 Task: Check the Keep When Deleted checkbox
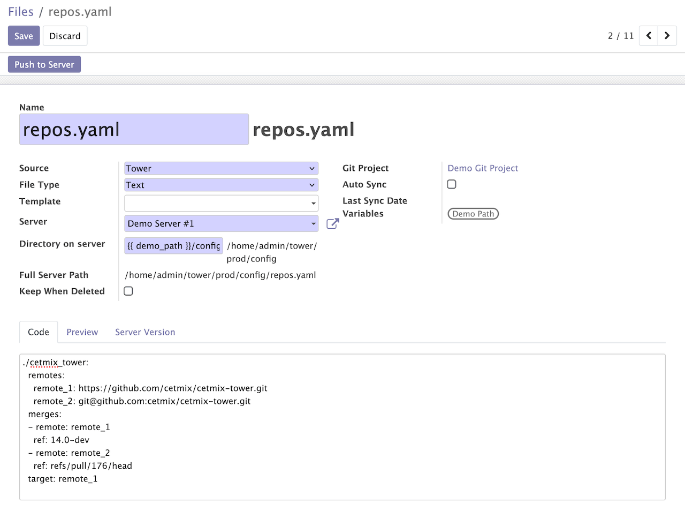pyautogui.click(x=128, y=291)
